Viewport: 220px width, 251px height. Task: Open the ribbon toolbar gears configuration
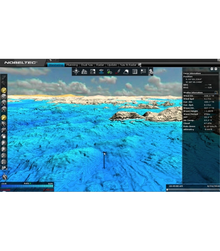coord(151,72)
